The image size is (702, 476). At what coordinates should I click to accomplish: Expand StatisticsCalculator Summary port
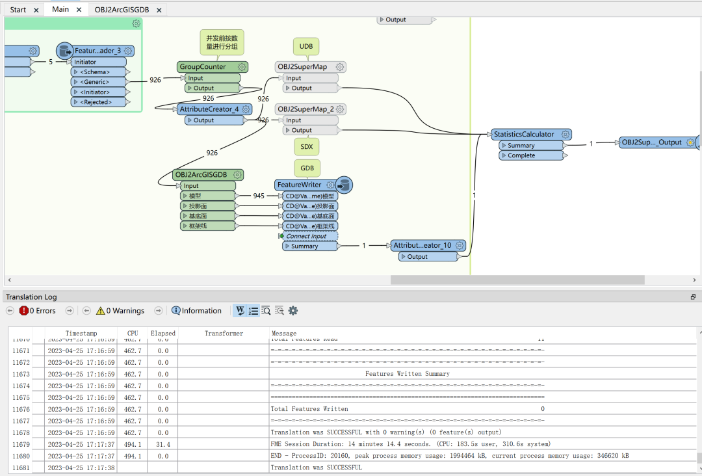504,146
